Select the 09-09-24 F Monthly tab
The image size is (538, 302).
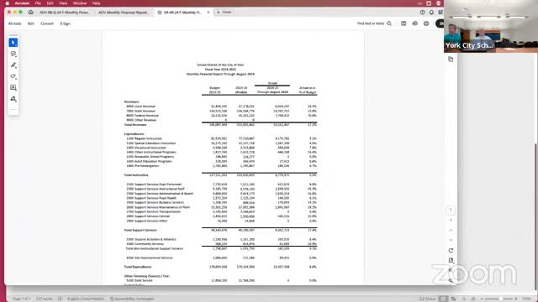tap(182, 13)
